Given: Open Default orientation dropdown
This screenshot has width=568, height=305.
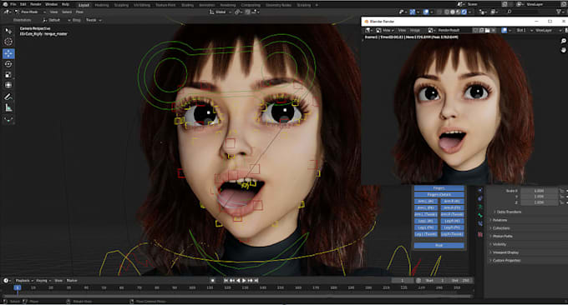Looking at the screenshot, I should (56, 20).
